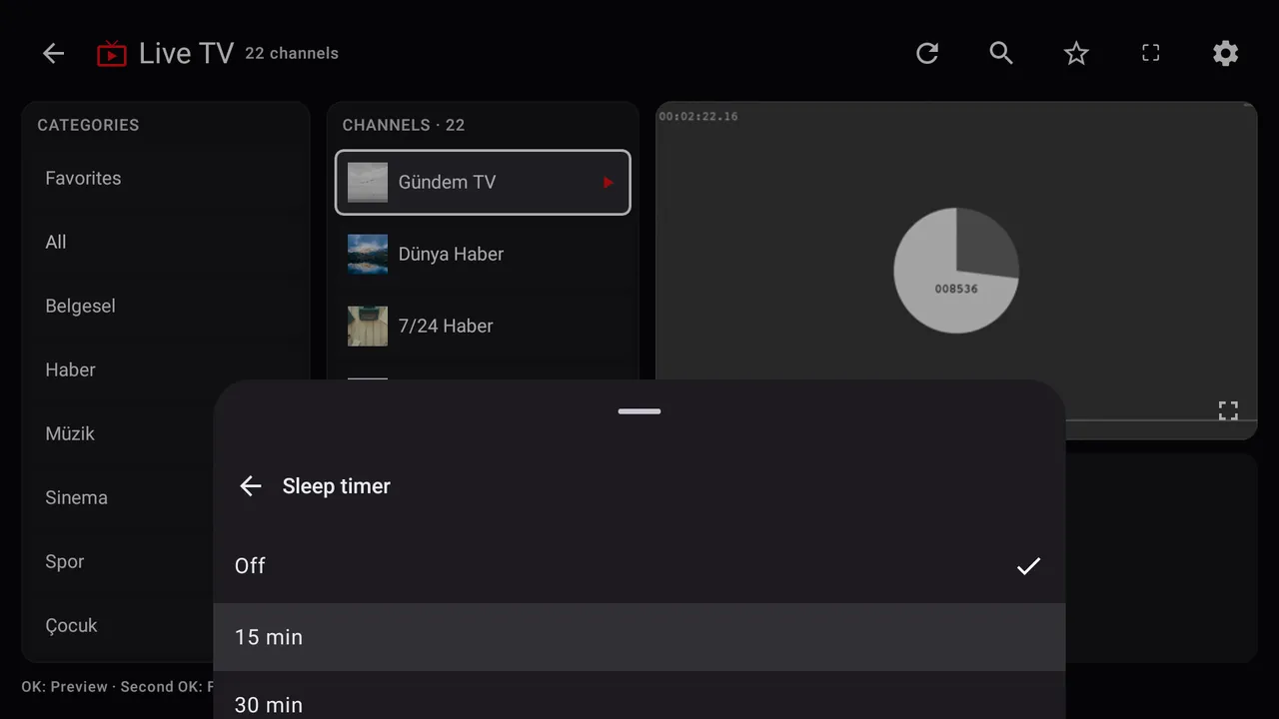Select the Çocuk category

[x=120, y=626]
